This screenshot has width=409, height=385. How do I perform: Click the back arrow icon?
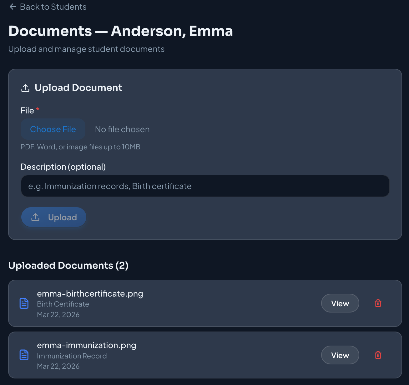pos(13,7)
